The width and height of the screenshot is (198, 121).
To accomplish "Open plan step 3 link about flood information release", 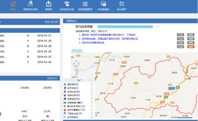I will click(x=93, y=43).
